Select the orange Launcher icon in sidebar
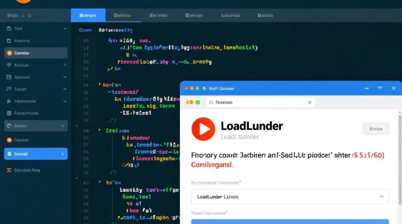 10,53
